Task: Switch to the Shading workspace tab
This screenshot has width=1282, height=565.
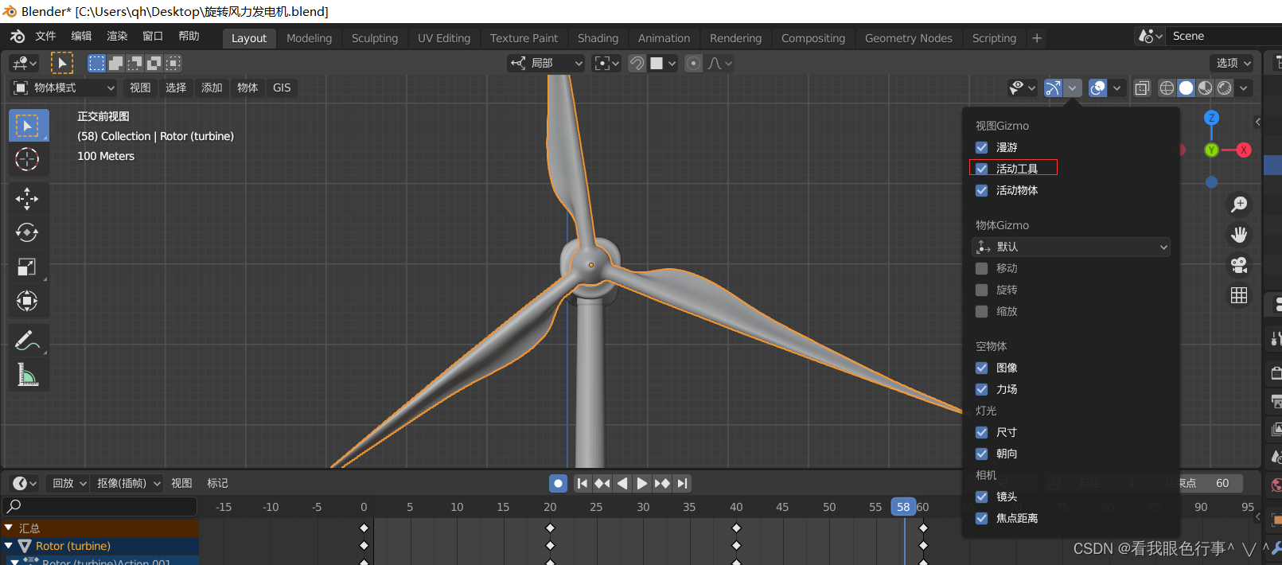Action: 598,38
